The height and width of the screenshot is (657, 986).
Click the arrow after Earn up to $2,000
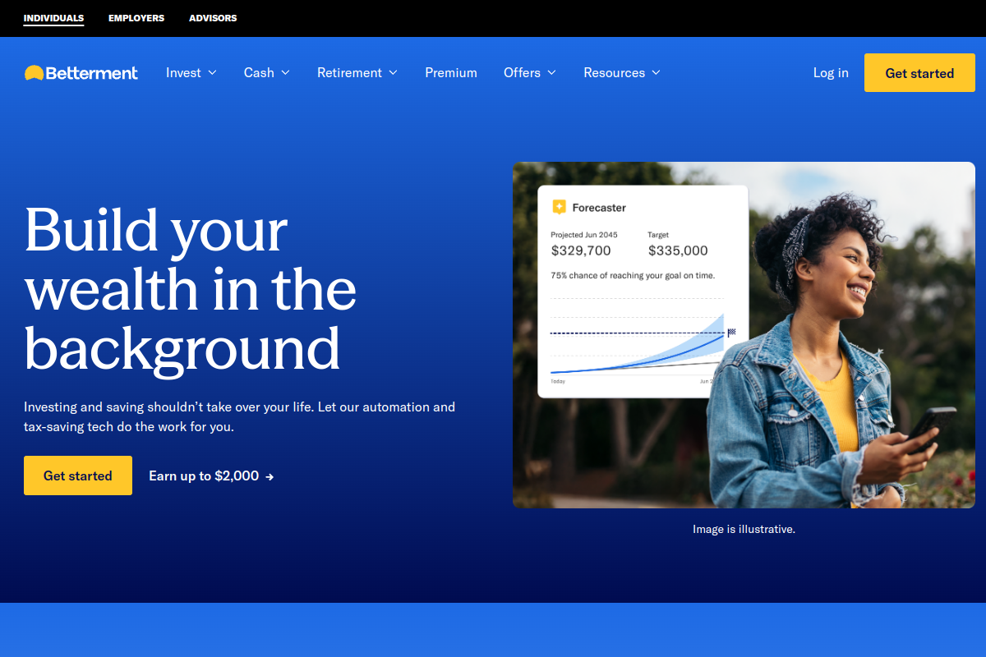pyautogui.click(x=270, y=476)
